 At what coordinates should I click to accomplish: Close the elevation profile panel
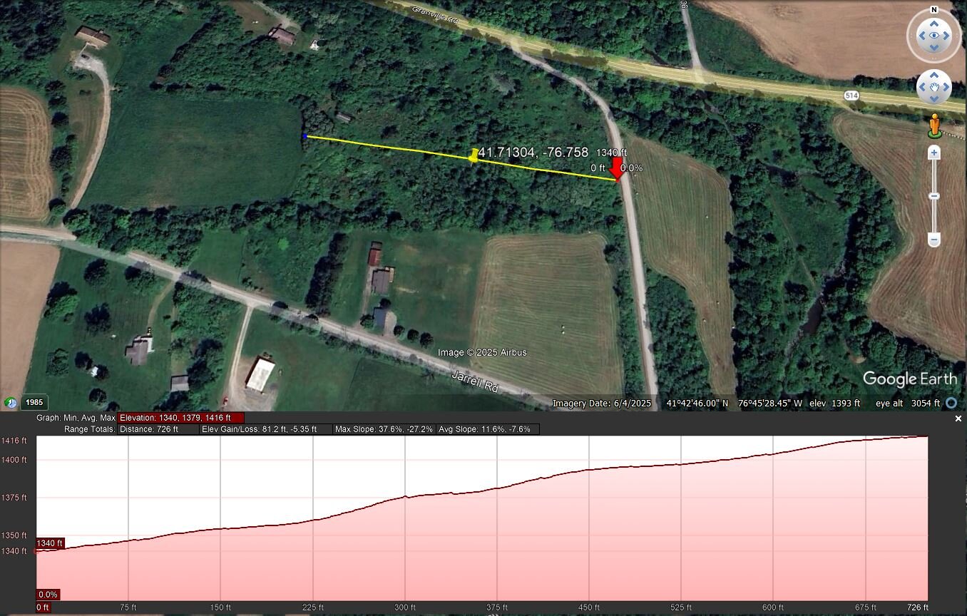tap(958, 419)
